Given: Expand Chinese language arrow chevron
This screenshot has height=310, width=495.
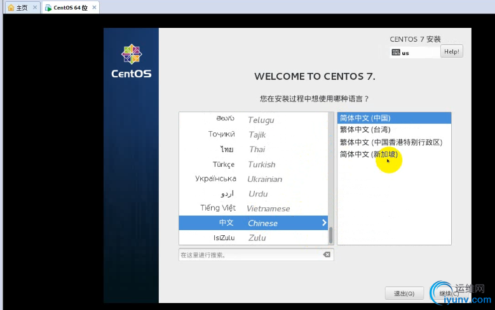Looking at the screenshot, I should point(324,223).
